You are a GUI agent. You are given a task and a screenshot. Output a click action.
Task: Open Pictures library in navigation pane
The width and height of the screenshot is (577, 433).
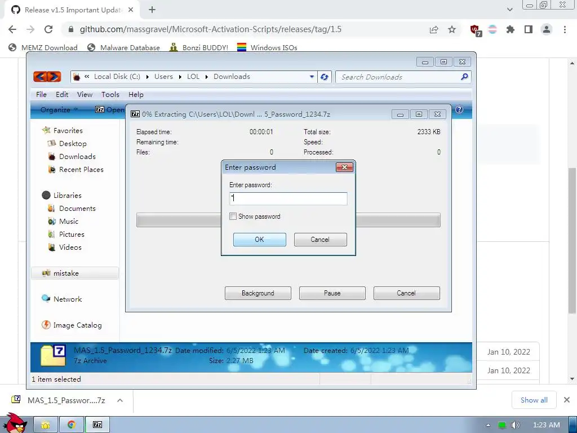click(x=72, y=234)
